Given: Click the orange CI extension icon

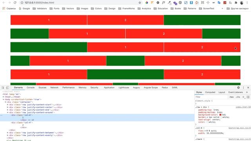Looking at the screenshot, I should pos(197,3).
